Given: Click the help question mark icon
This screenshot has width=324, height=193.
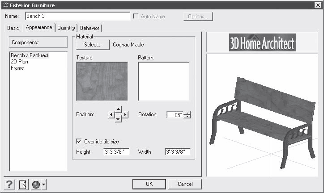Looking at the screenshot, I should [x=10, y=184].
